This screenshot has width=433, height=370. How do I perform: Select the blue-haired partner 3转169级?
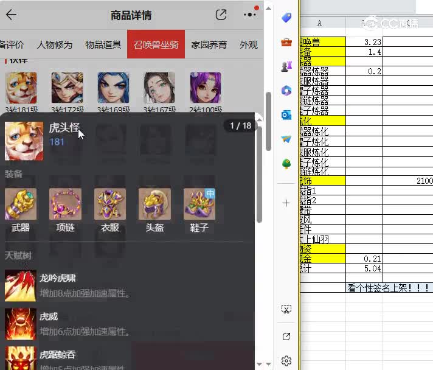113,88
